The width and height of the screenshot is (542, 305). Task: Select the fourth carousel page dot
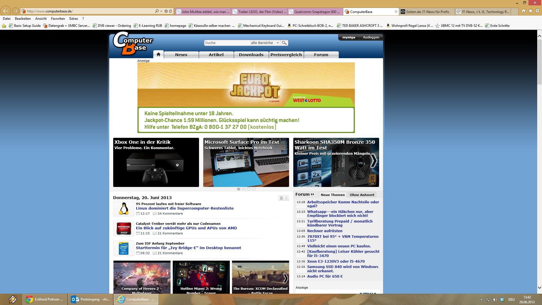(254, 189)
